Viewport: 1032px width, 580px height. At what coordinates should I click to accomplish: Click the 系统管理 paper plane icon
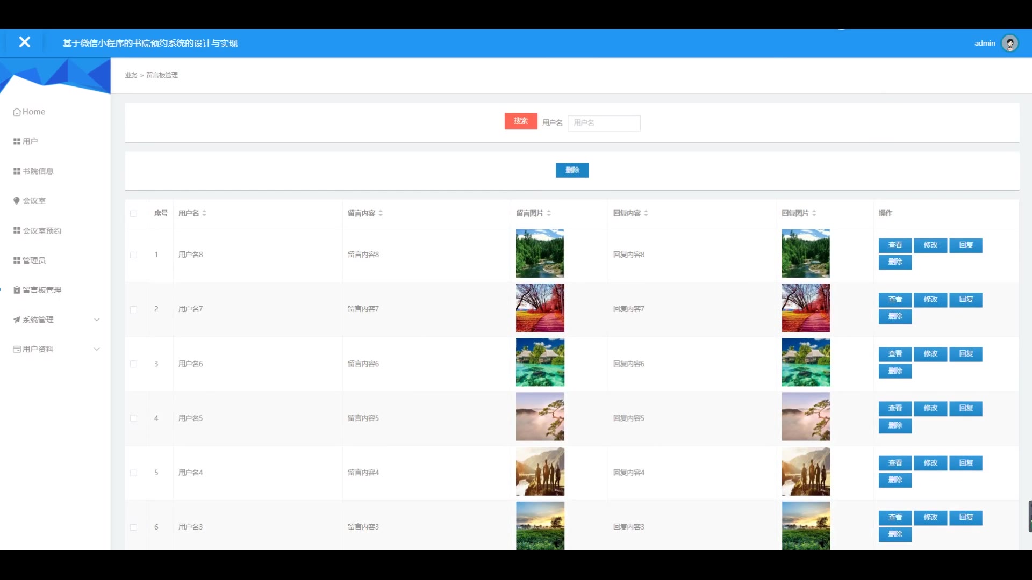point(17,320)
